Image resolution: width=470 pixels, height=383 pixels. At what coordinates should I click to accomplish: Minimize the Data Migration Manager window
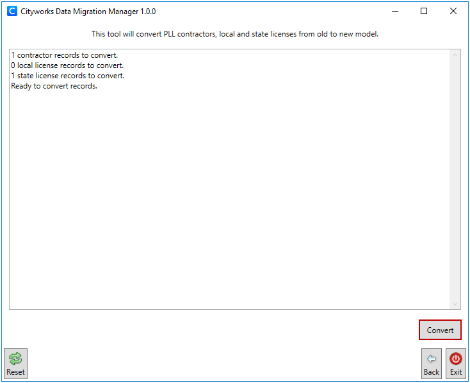point(394,11)
